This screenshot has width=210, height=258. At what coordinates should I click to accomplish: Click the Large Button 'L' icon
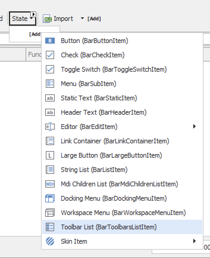[x=50, y=155]
